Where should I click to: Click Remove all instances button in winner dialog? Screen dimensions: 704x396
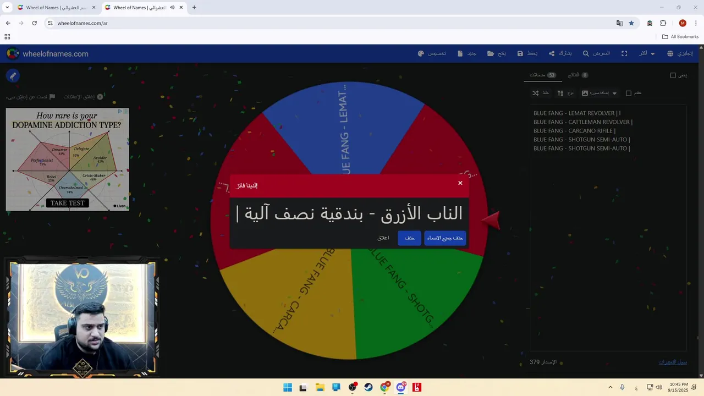[445, 238]
